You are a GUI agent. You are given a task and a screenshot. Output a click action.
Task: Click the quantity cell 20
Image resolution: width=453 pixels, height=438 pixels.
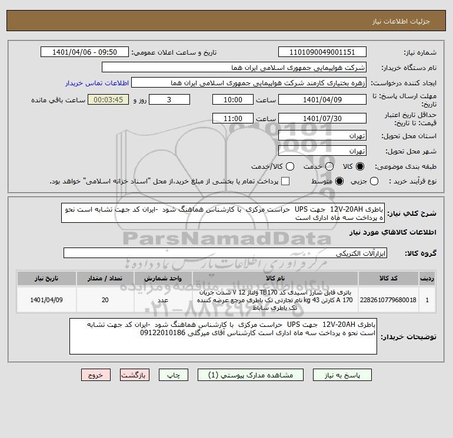pos(105,300)
